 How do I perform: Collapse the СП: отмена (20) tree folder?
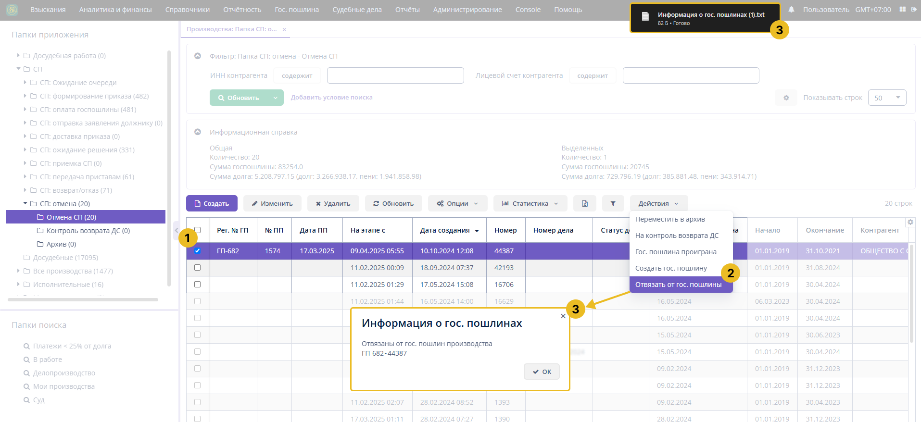click(x=25, y=203)
